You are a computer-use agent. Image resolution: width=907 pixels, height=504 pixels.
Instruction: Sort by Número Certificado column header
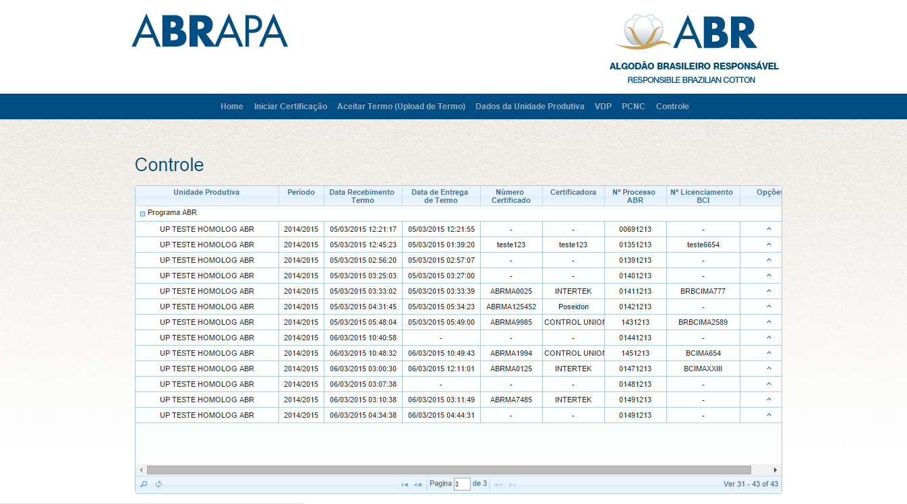tap(510, 196)
